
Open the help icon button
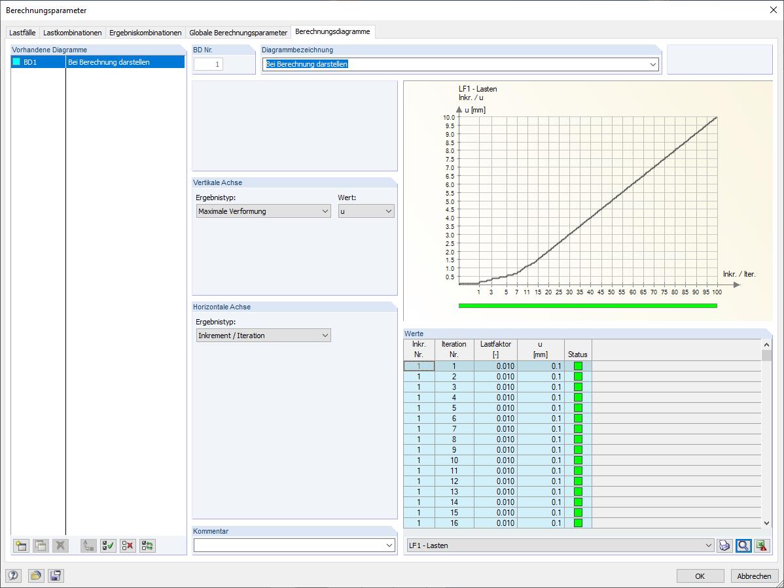[14, 576]
